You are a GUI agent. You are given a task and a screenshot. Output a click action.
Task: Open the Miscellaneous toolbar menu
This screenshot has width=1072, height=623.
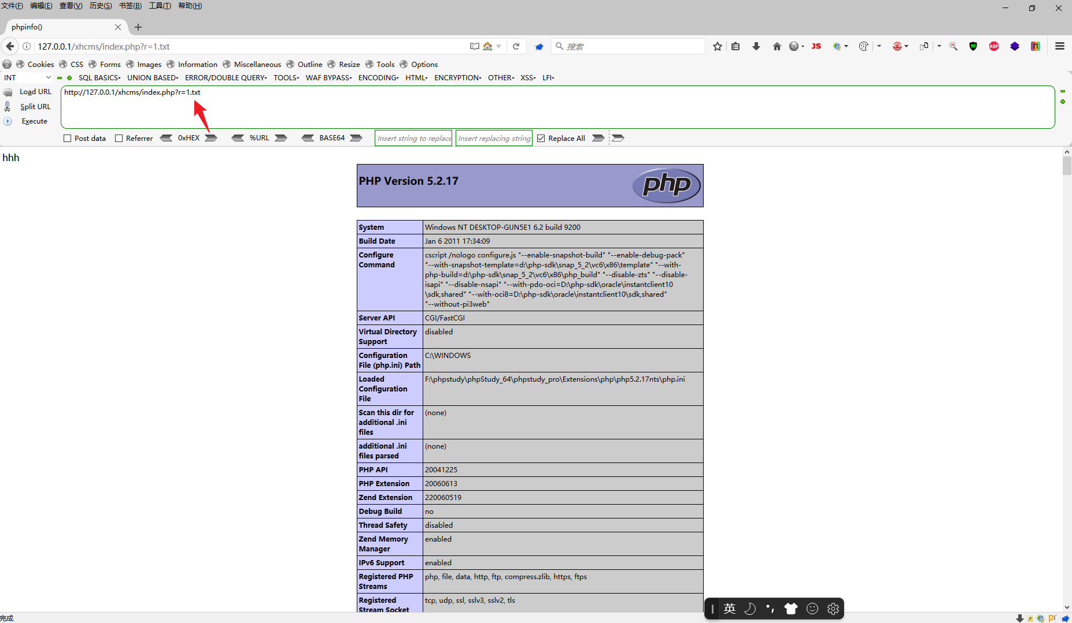click(x=252, y=64)
